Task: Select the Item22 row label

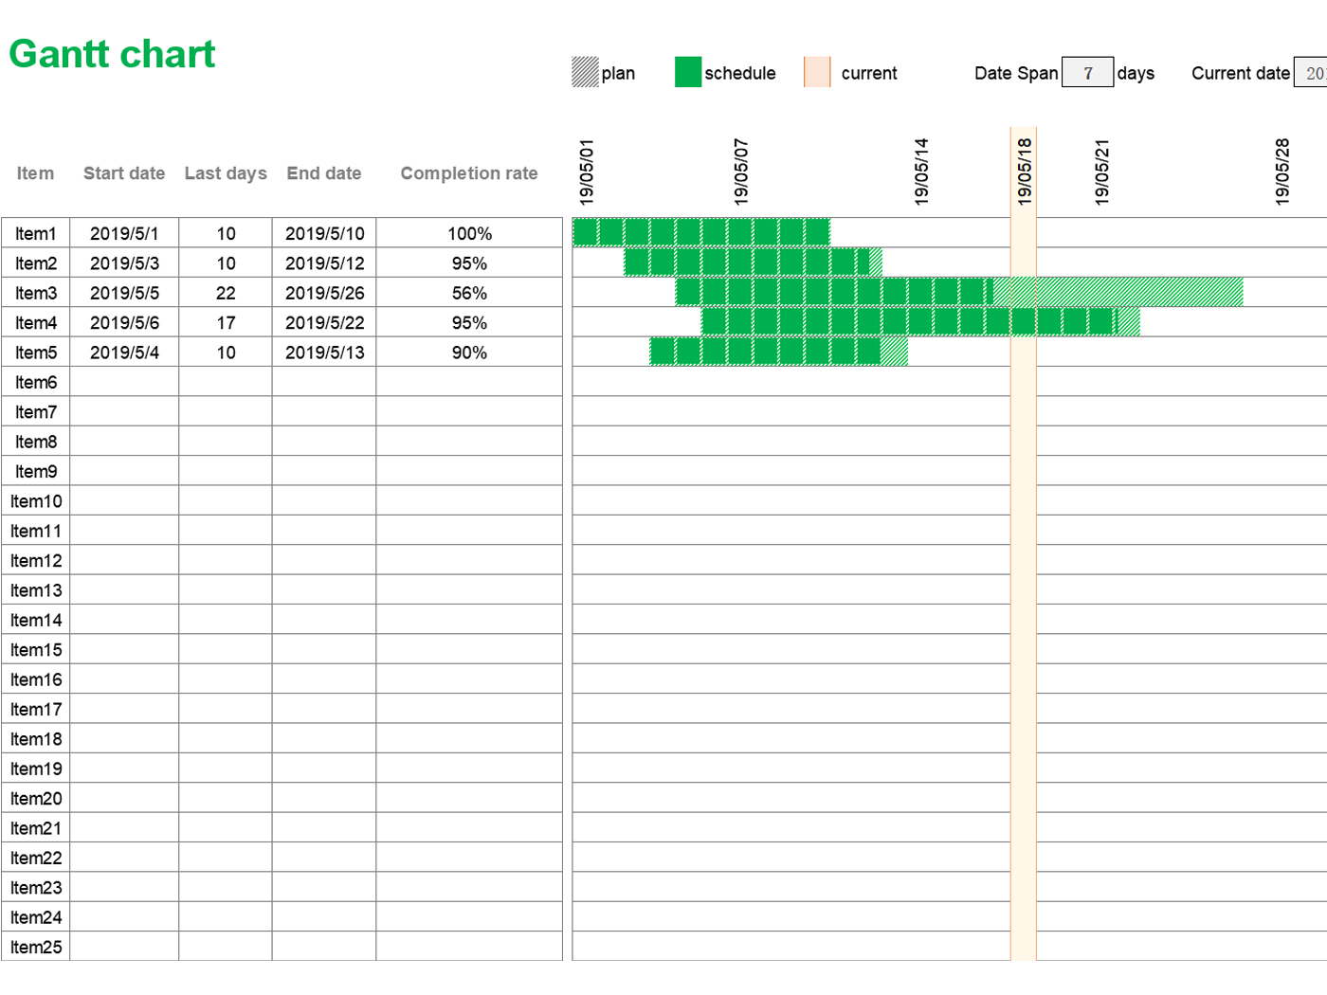Action: point(35,858)
